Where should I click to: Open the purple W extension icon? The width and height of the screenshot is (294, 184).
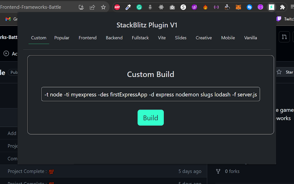point(194,7)
